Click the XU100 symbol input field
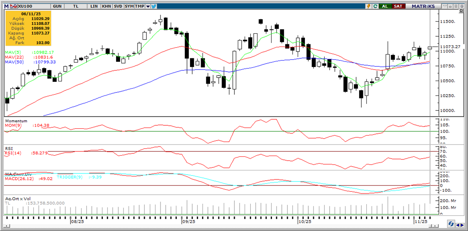 pyautogui.click(x=32, y=6)
